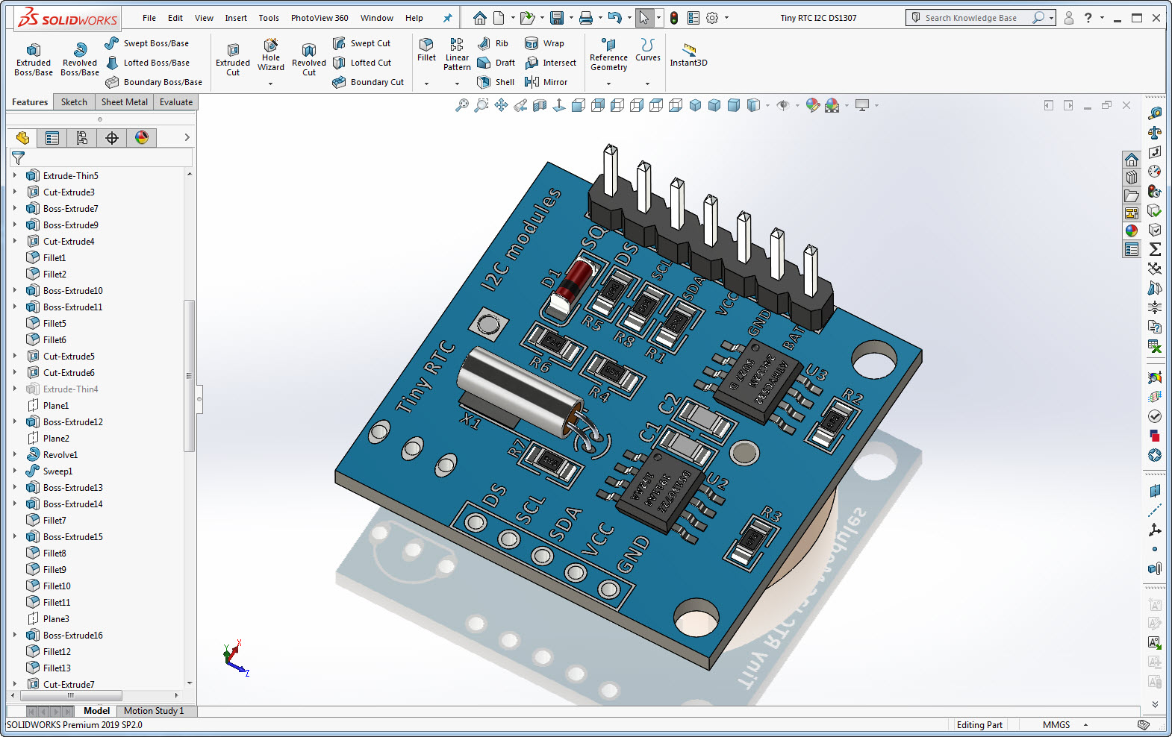Open the home icon in task pane
The image size is (1172, 737).
click(x=1132, y=160)
